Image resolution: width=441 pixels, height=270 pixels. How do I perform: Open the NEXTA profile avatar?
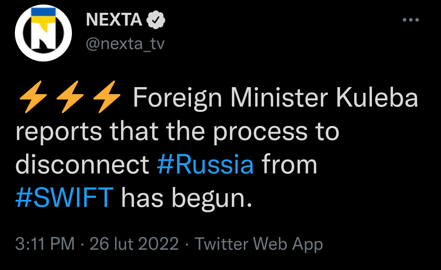pos(43,33)
